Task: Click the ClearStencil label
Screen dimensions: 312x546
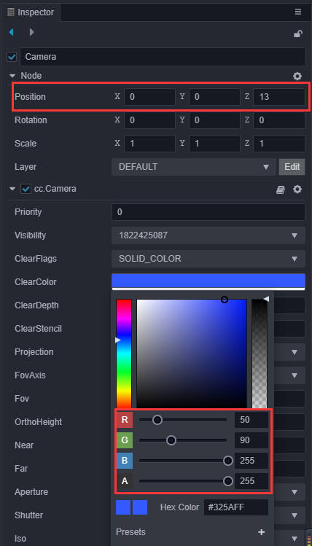Action: [x=39, y=329]
